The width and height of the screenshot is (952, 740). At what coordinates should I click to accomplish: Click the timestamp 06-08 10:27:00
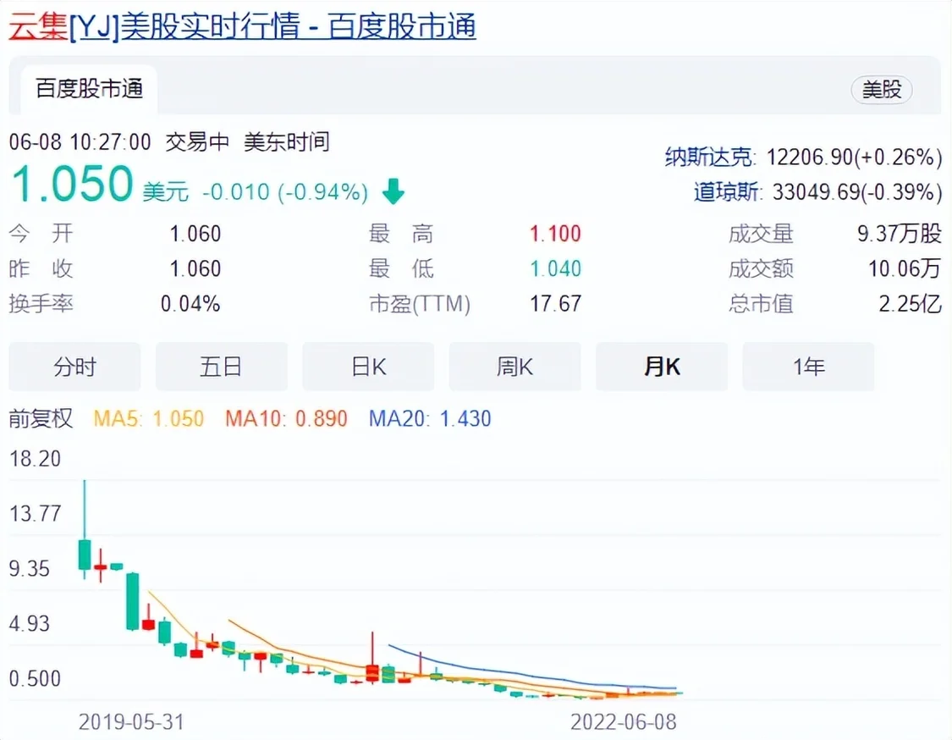tap(80, 143)
